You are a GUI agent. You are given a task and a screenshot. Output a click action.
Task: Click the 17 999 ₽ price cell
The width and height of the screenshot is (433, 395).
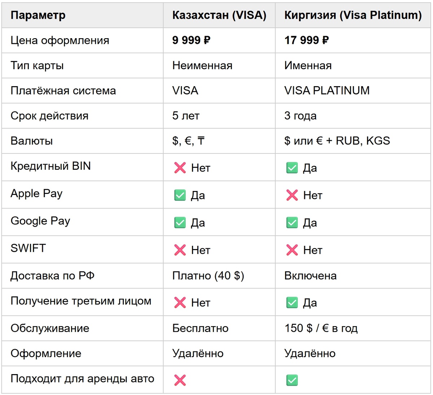(x=306, y=40)
